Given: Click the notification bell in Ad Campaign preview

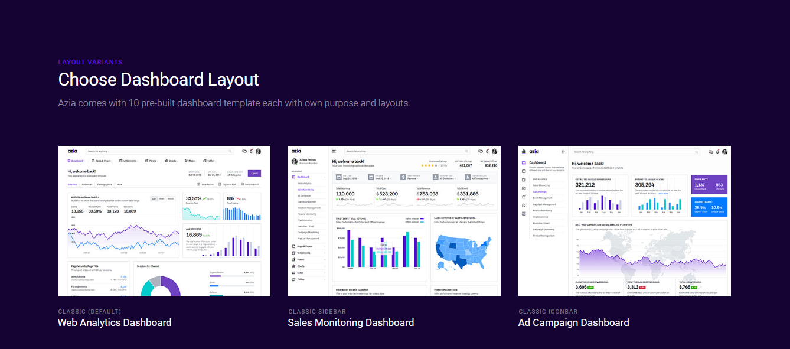Looking at the screenshot, I should pos(718,151).
